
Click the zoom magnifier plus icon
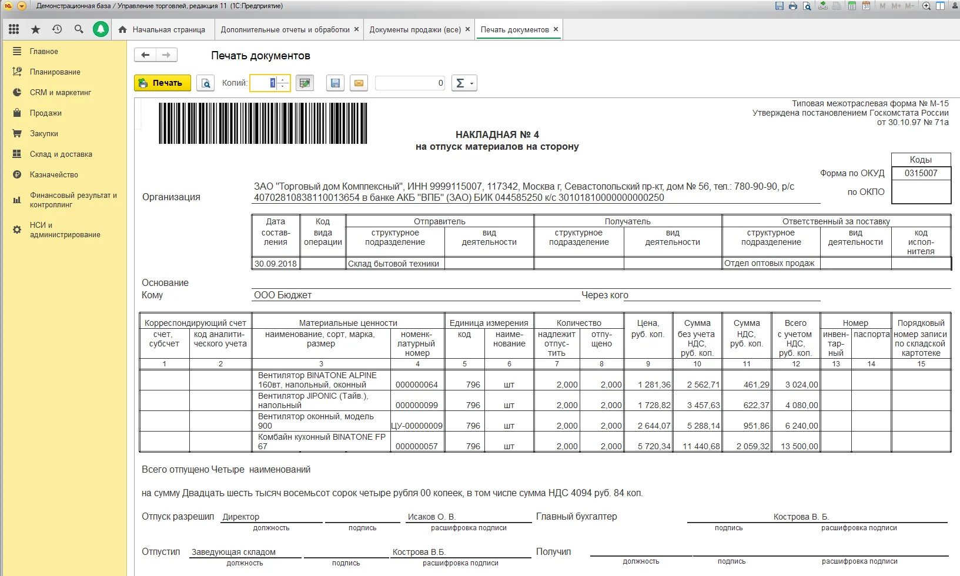click(x=926, y=6)
